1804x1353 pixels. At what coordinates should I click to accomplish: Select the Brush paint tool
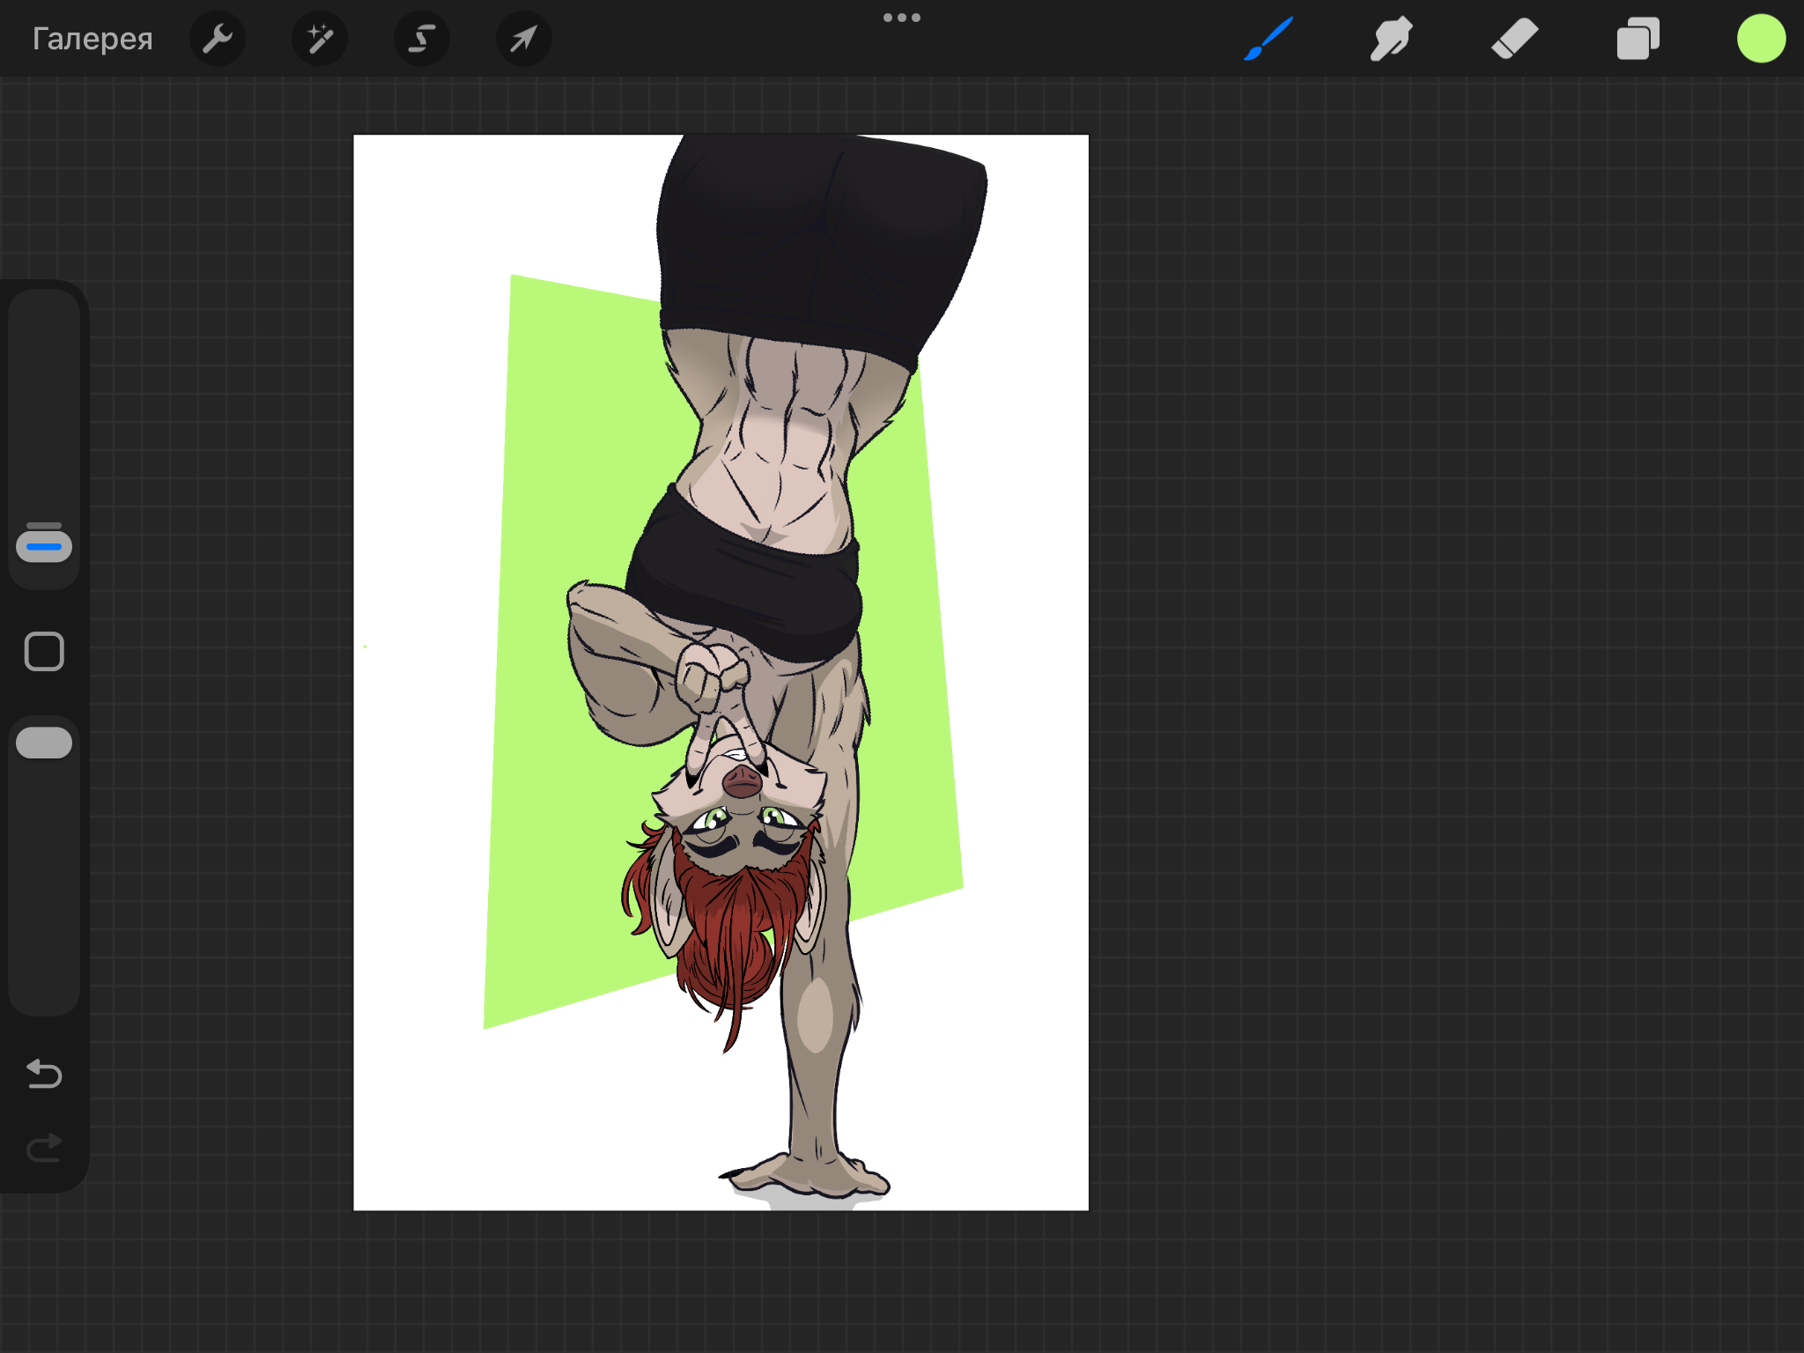pyautogui.click(x=1268, y=39)
